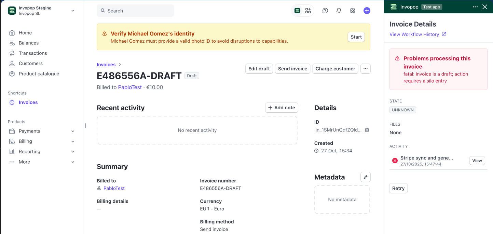493x234 pixels.
Task: Edit metadata via the pencil icon
Action: click(365, 177)
